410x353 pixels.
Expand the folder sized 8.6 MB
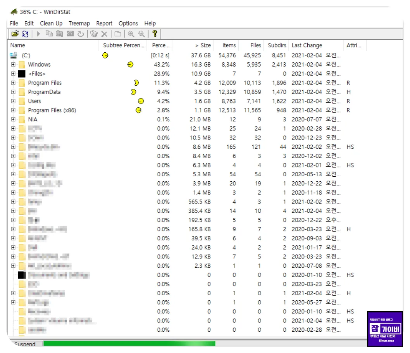coord(13,147)
